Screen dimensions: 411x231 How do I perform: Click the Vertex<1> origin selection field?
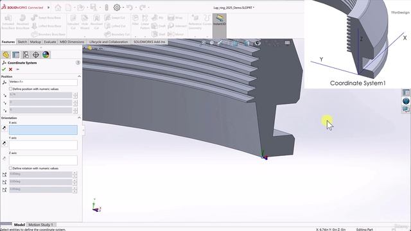click(43, 82)
